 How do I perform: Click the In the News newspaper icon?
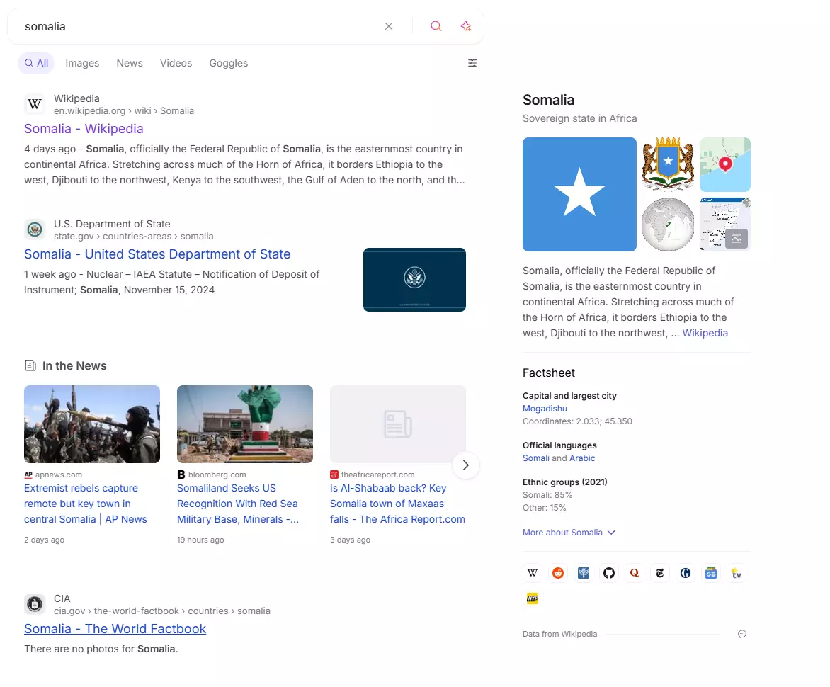(30, 365)
